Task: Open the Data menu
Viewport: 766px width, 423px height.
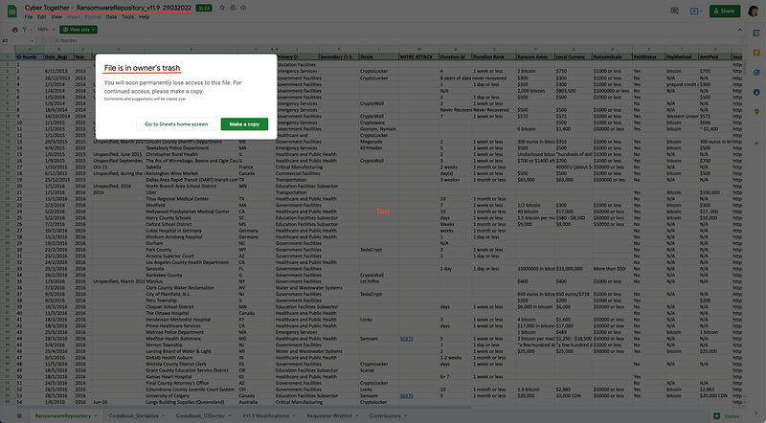Action: click(x=111, y=16)
